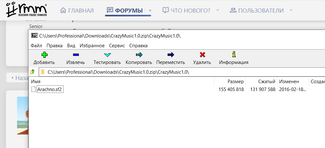This screenshot has height=148, width=325.
Task: Click the green plus Add icon
Action: tap(44, 55)
